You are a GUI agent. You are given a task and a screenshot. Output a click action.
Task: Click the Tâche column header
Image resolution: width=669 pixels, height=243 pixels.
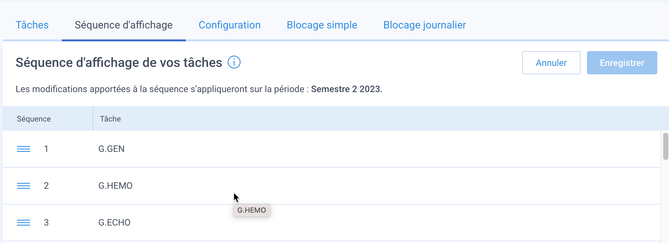110,119
